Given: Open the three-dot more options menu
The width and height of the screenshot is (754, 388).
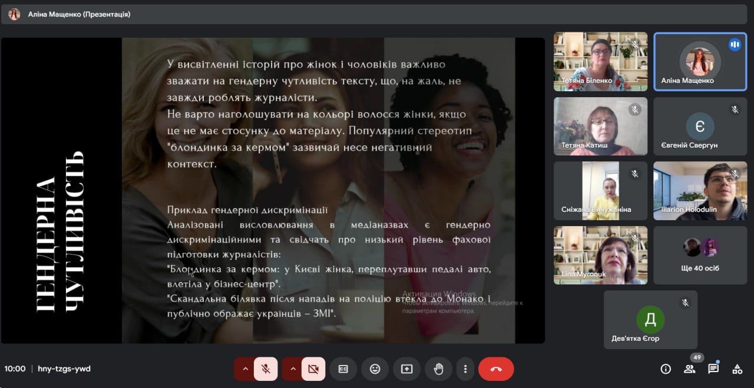Looking at the screenshot, I should click(465, 369).
